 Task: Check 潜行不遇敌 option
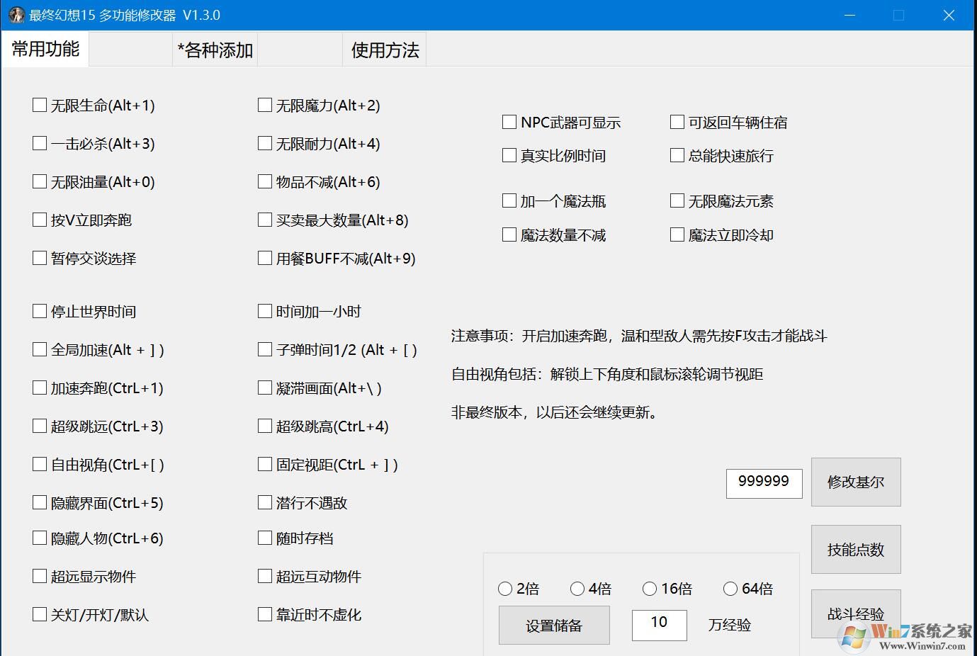pyautogui.click(x=264, y=502)
